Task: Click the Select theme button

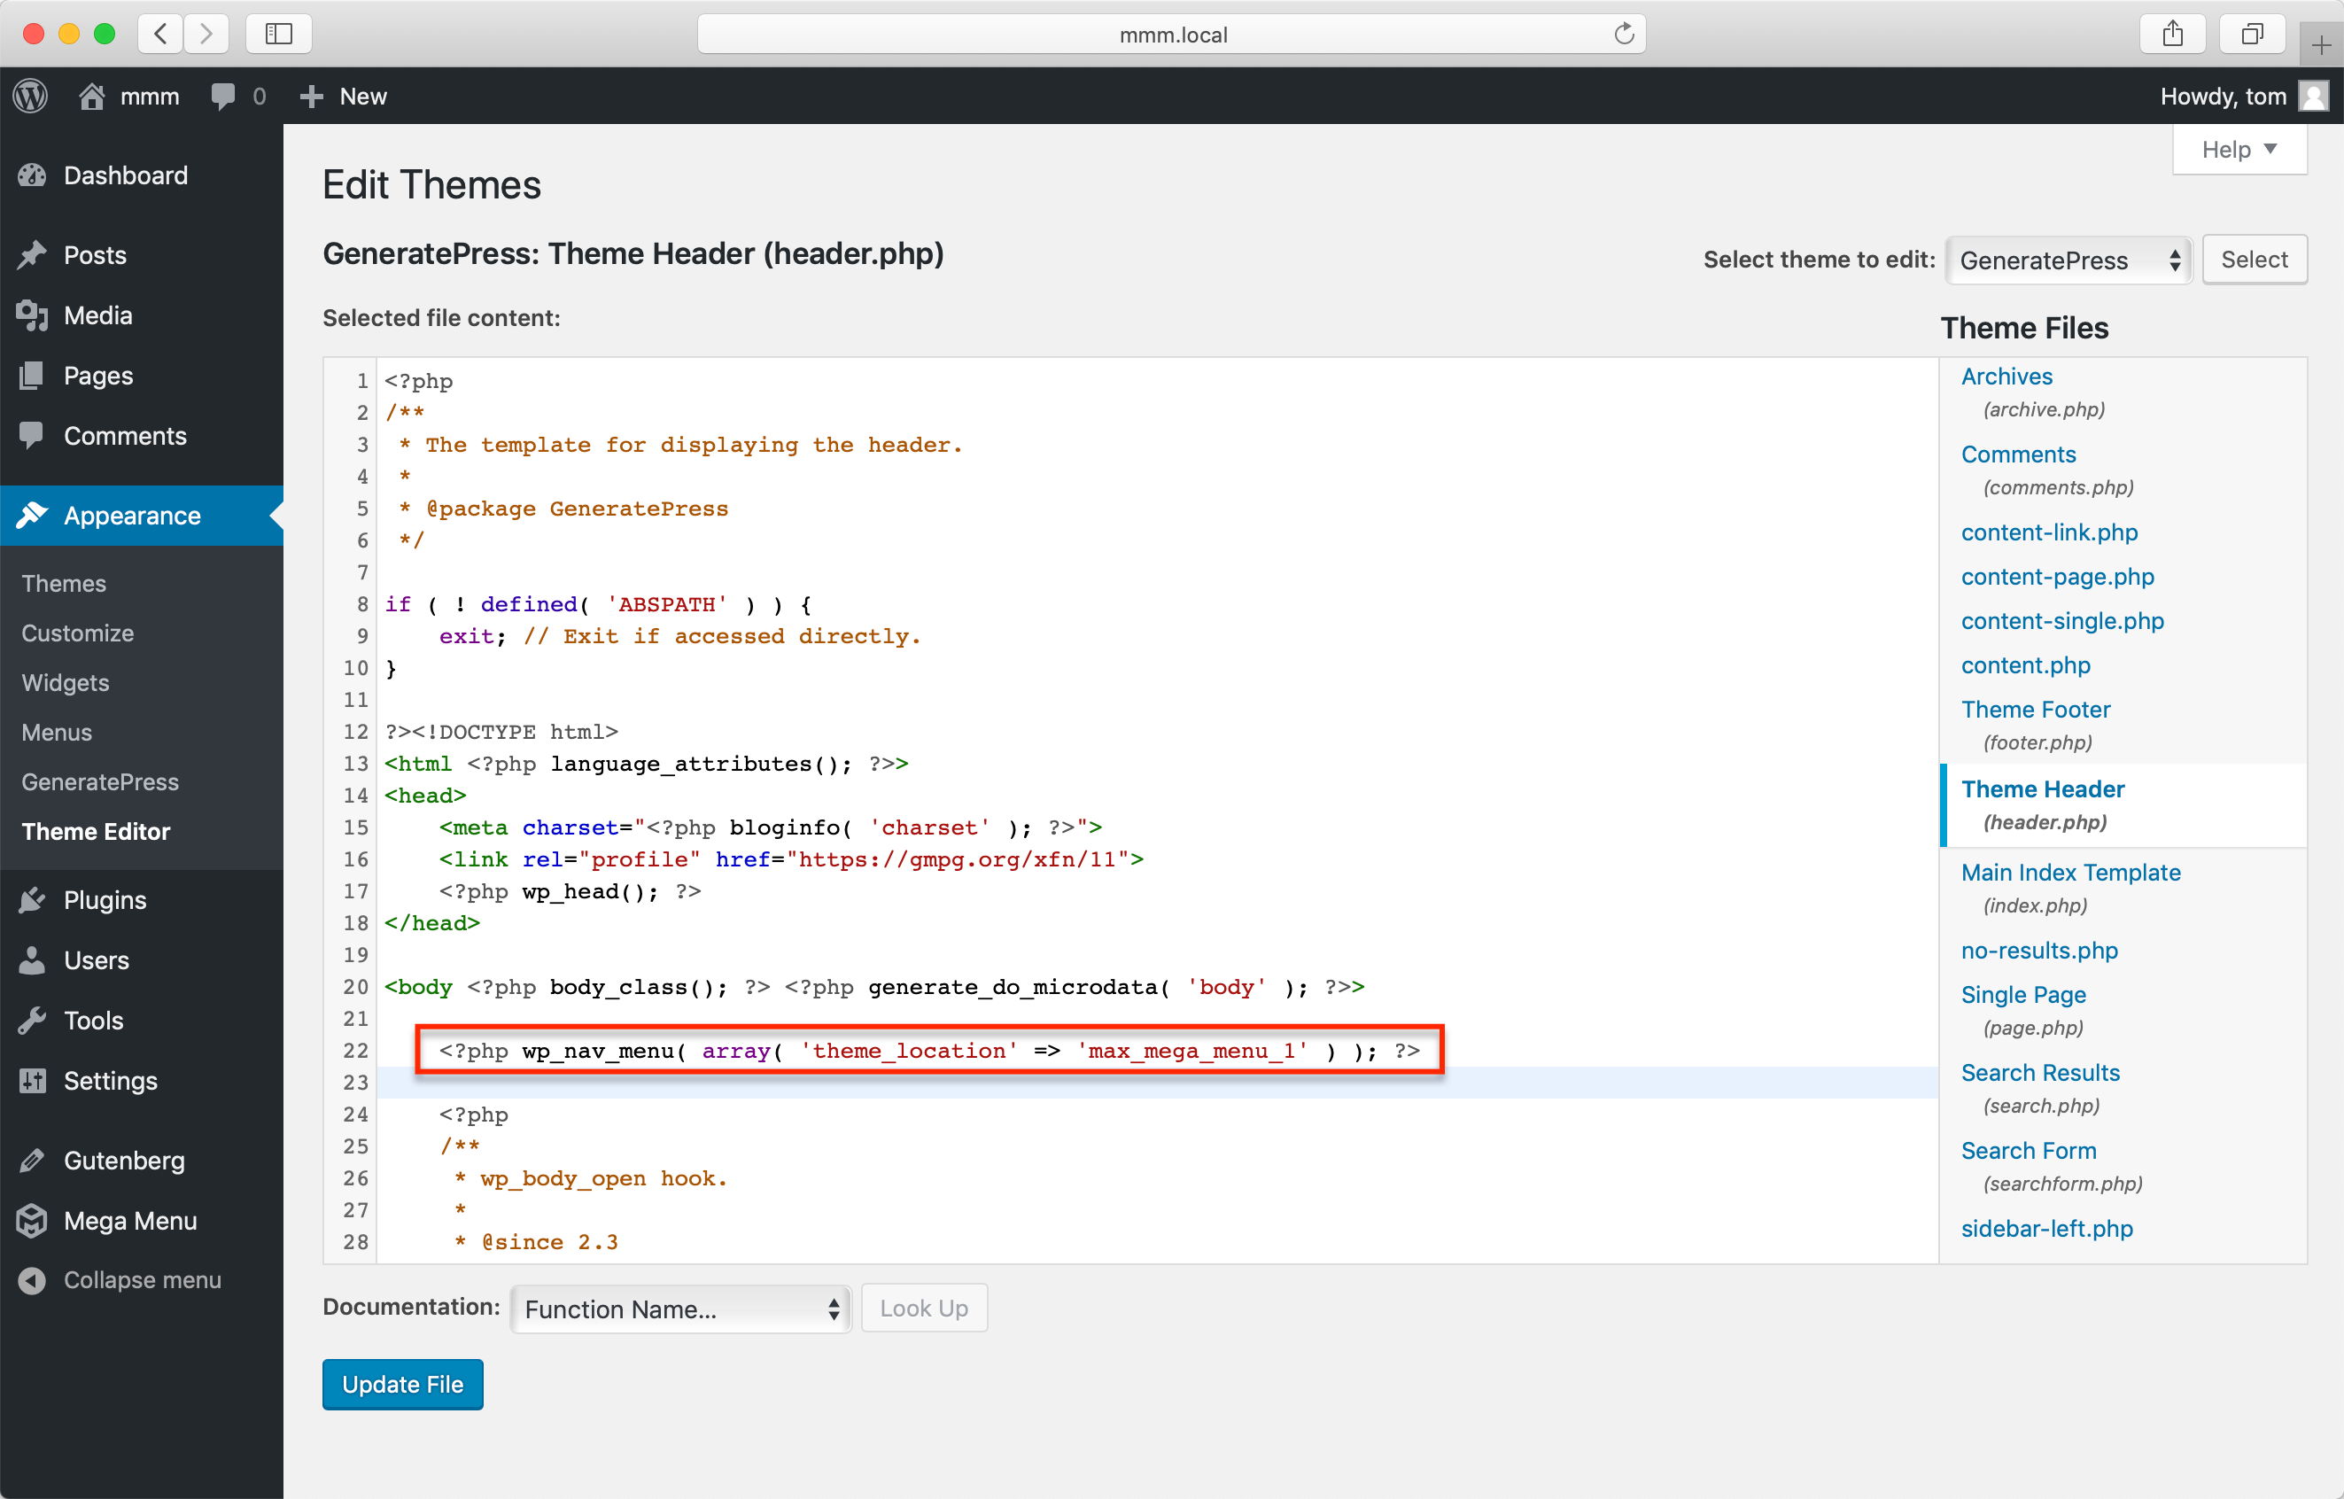Action: coord(2253,260)
